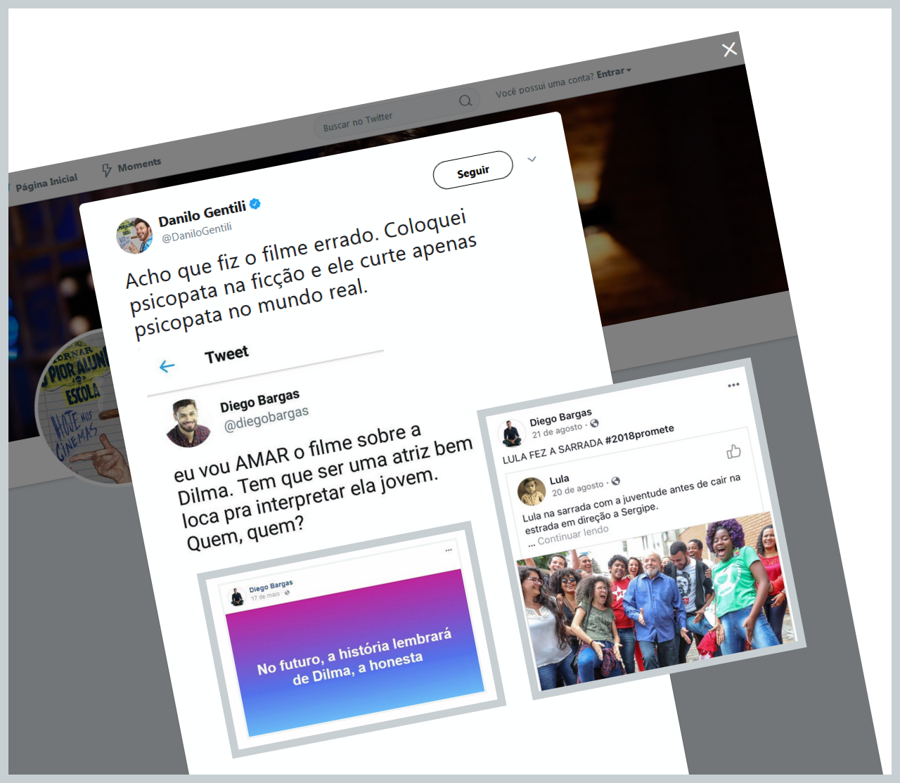Image resolution: width=900 pixels, height=783 pixels.
Task: Open the purple Dilma a honesta post image
Action: click(355, 653)
